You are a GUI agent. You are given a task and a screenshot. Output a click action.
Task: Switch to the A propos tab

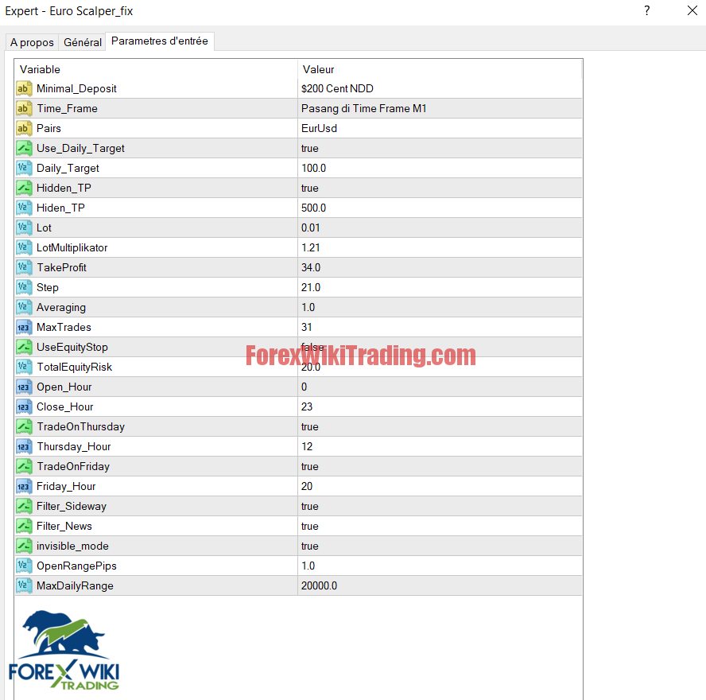pyautogui.click(x=32, y=42)
